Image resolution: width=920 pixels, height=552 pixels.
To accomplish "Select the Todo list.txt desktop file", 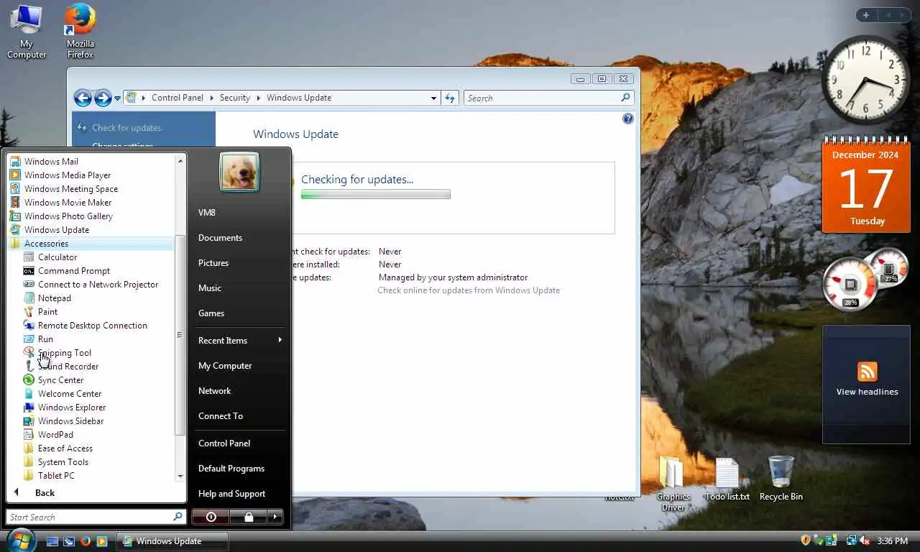I will (x=727, y=479).
